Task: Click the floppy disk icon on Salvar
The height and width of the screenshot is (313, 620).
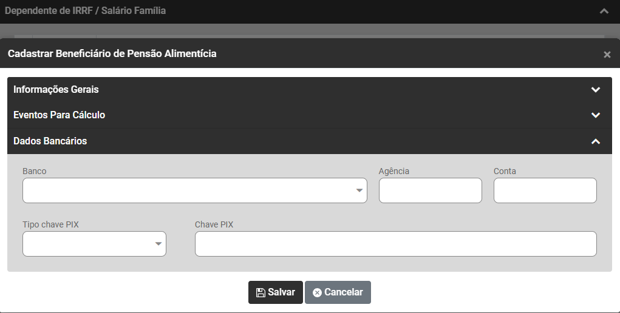Action: pos(261,292)
